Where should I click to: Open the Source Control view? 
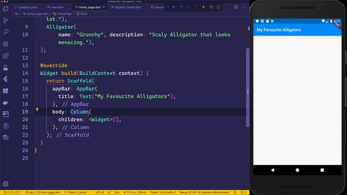point(5,21)
